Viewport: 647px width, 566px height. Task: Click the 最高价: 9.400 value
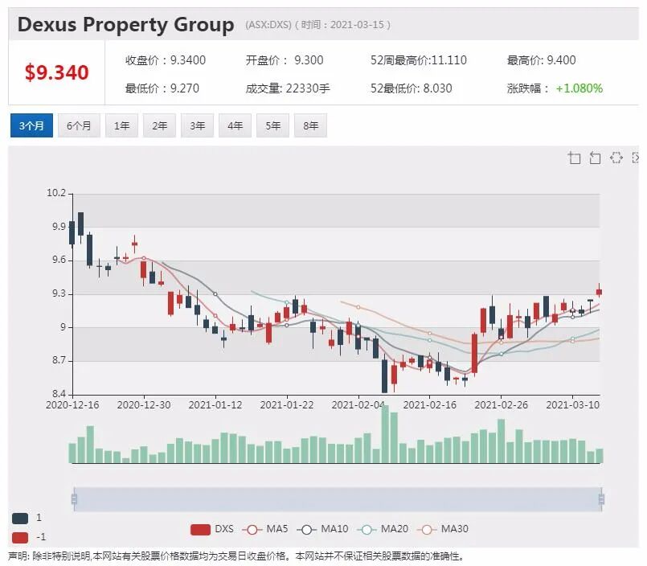point(541,60)
